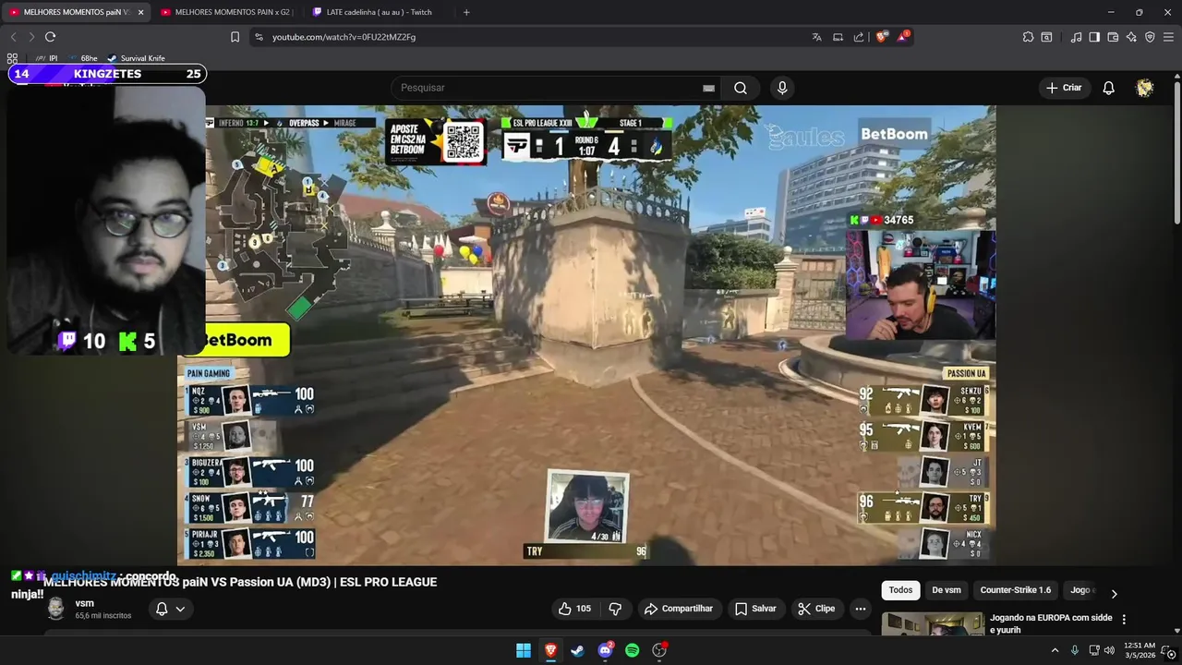Screen dimensions: 1182x665
Task: Open the browser hamburger menu
Action: pyautogui.click(x=1168, y=37)
